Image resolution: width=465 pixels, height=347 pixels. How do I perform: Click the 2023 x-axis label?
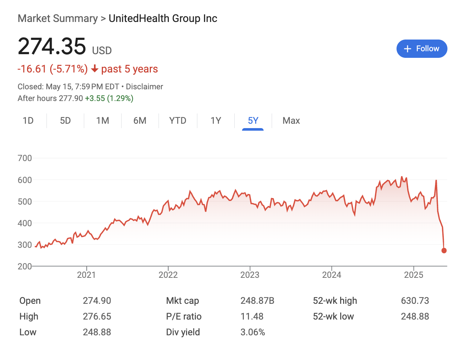point(250,275)
